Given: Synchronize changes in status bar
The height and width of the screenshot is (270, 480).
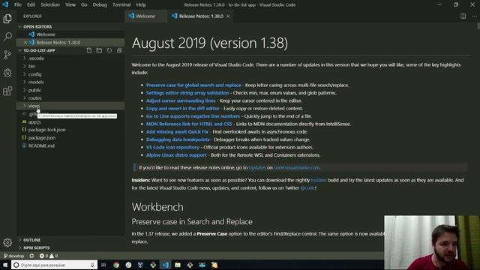Looking at the screenshot, I should pos(31,256).
